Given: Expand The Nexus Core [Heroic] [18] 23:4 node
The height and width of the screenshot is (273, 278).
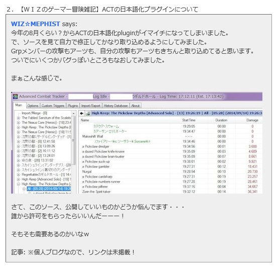Looking at the screenshot, I should tap(18, 123).
